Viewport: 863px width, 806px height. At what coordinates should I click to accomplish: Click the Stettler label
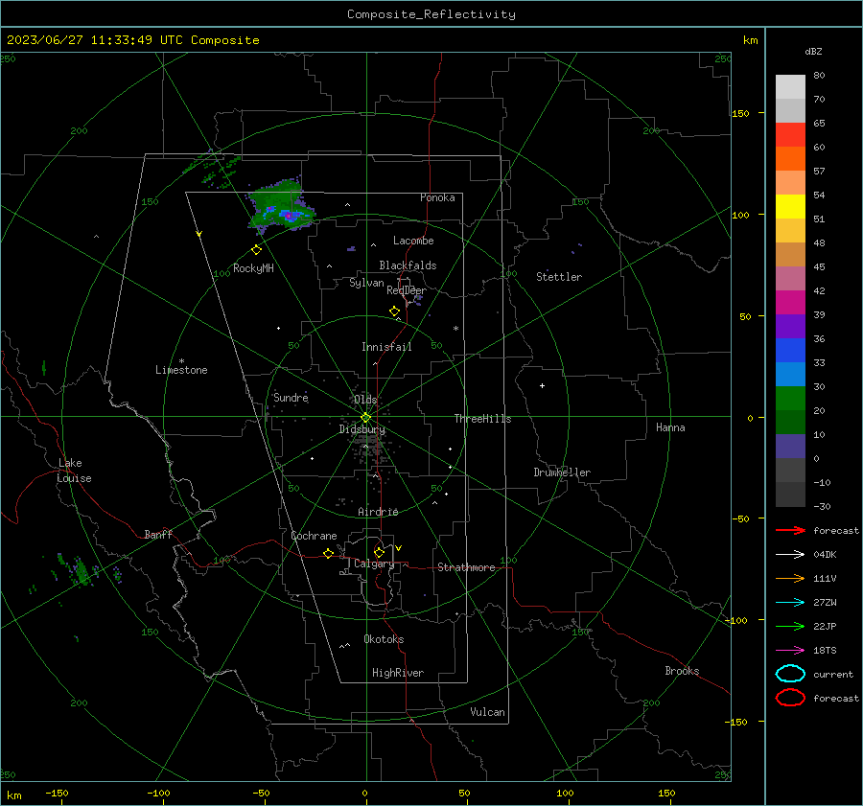(559, 277)
